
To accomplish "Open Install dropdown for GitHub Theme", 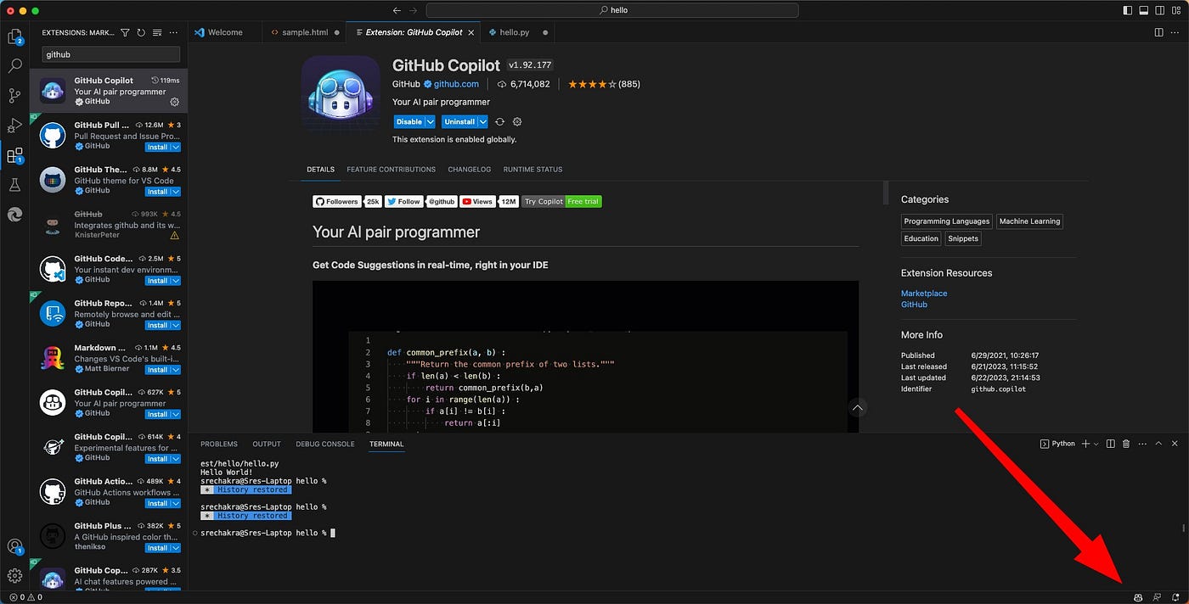I will (176, 192).
